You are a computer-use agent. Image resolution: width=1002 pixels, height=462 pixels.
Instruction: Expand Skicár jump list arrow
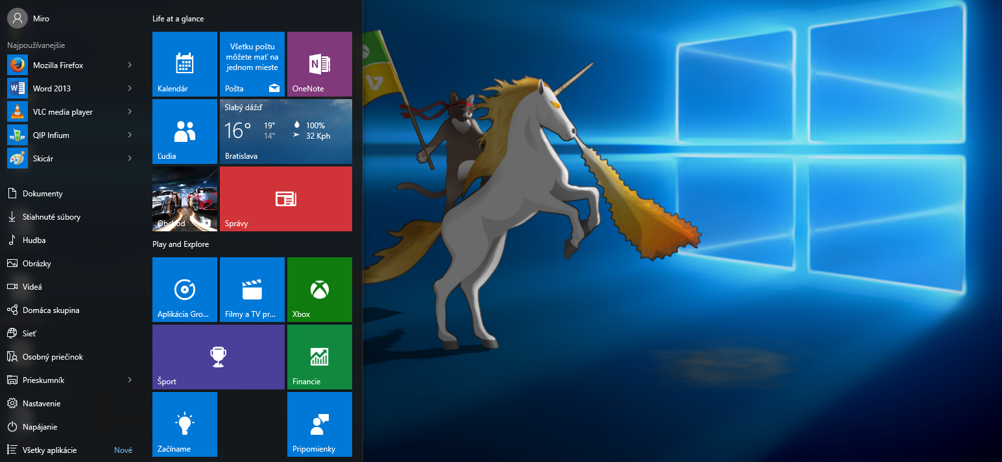[x=130, y=158]
